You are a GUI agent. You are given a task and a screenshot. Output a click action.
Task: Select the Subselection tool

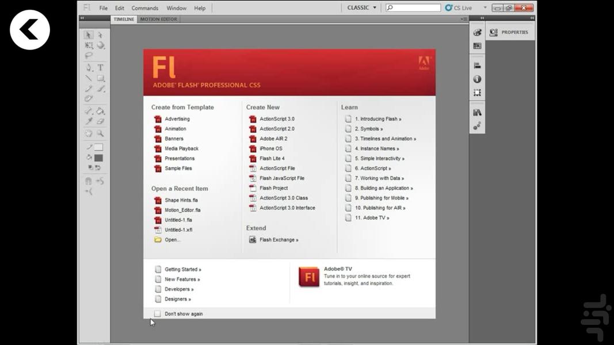click(x=100, y=35)
